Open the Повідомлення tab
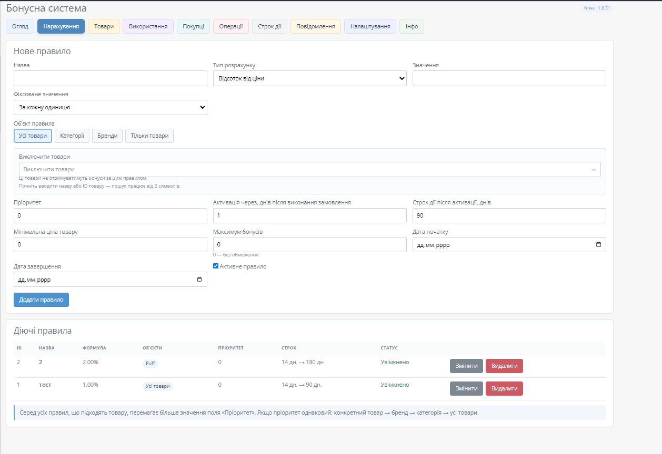Viewport: 662px width, 454px height. pyautogui.click(x=316, y=26)
